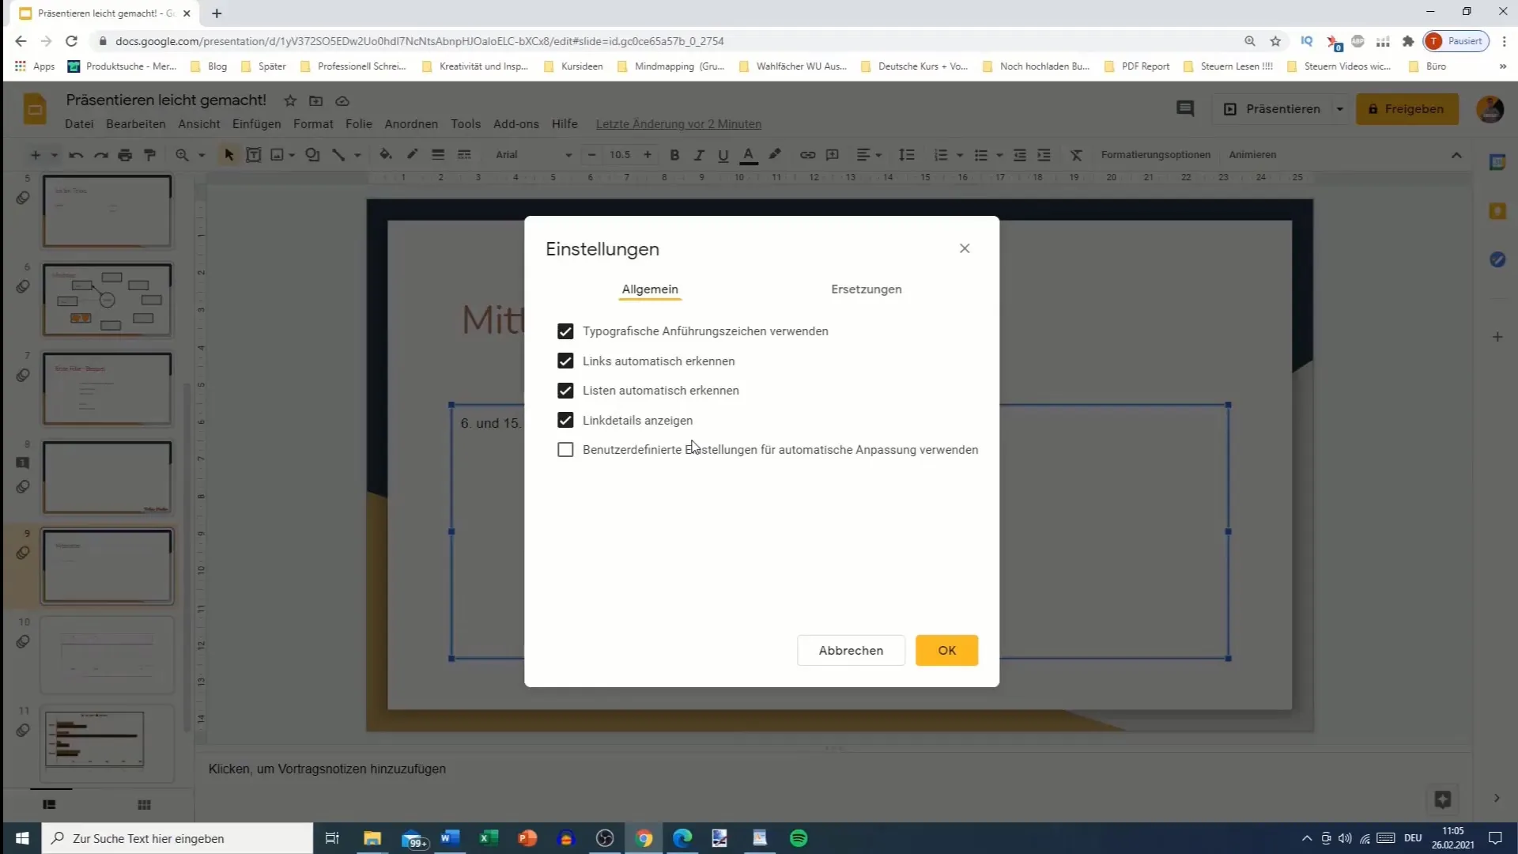Expand bulleted list options arrow
This screenshot has width=1518, height=854.
click(999, 155)
